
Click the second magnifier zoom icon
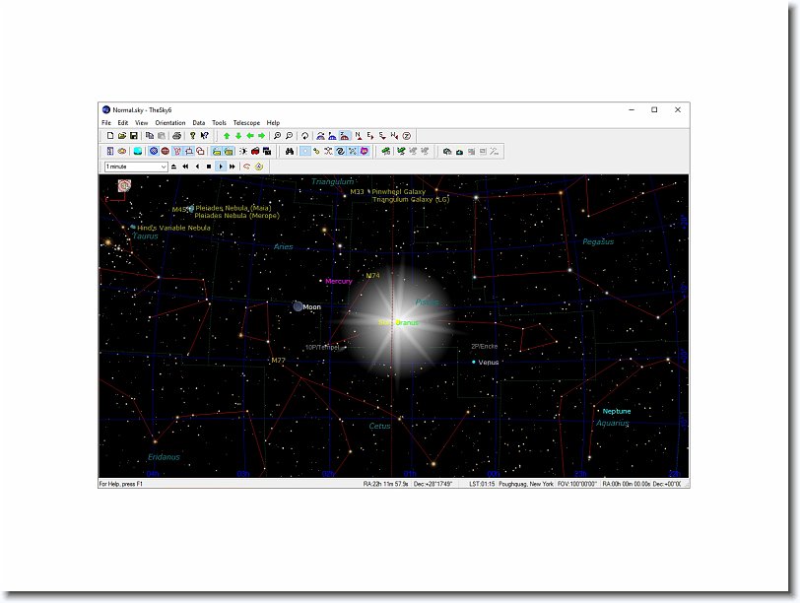289,136
